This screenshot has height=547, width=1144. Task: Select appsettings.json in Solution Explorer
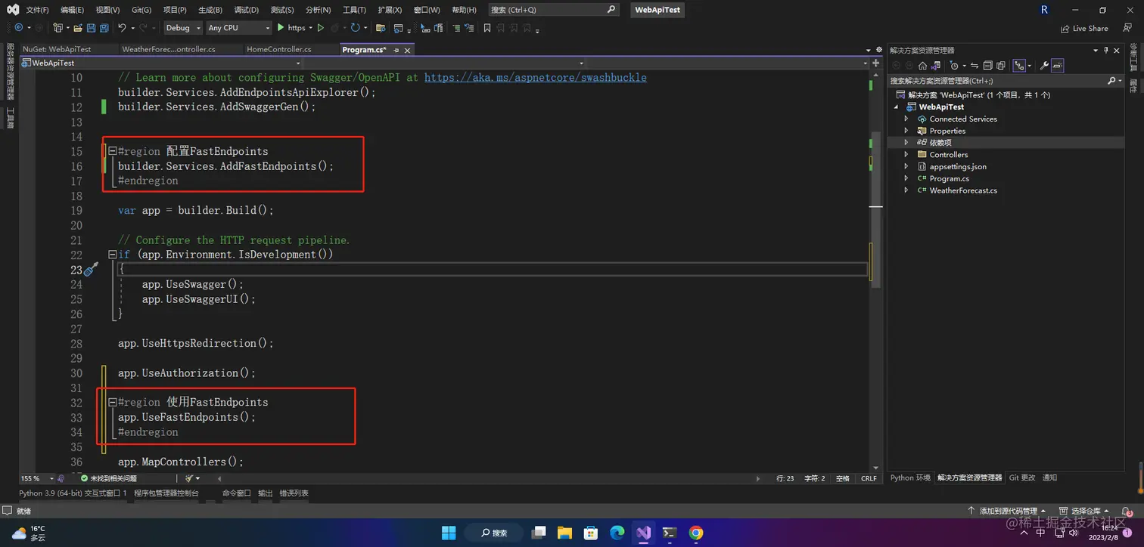click(957, 166)
